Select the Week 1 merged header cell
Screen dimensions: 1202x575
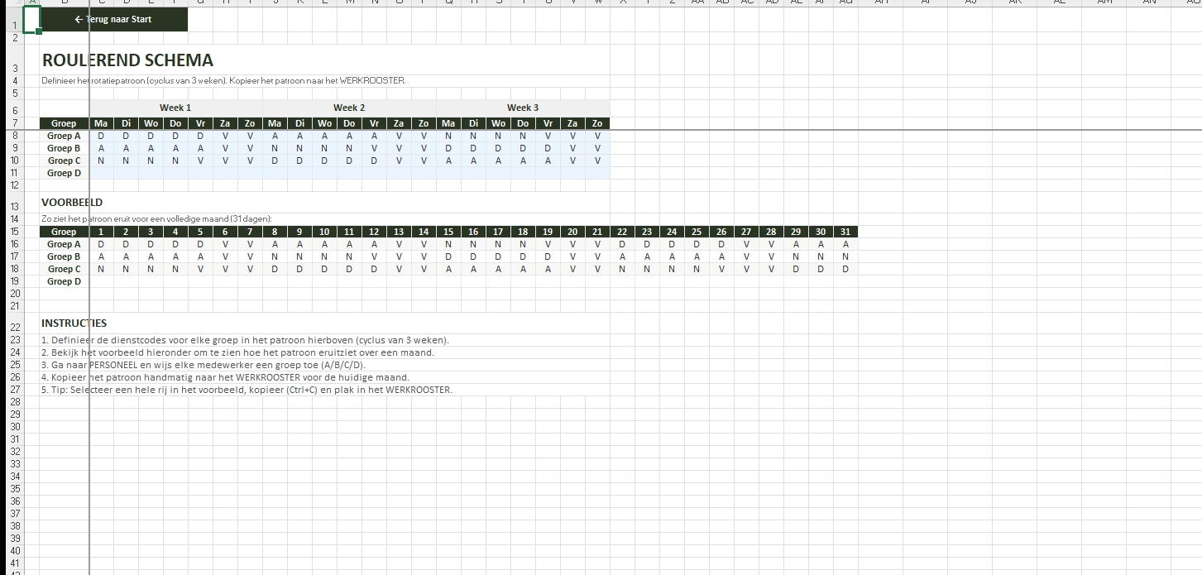pyautogui.click(x=175, y=107)
